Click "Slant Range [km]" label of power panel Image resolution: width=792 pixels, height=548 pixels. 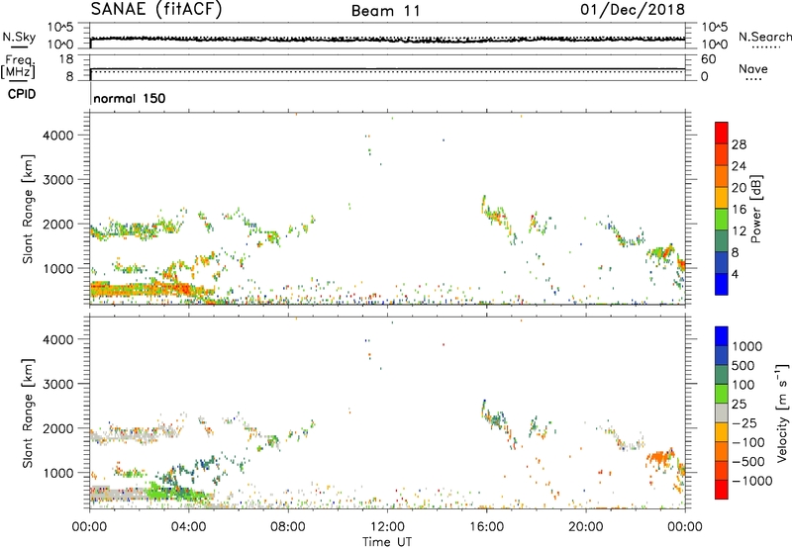(28, 209)
